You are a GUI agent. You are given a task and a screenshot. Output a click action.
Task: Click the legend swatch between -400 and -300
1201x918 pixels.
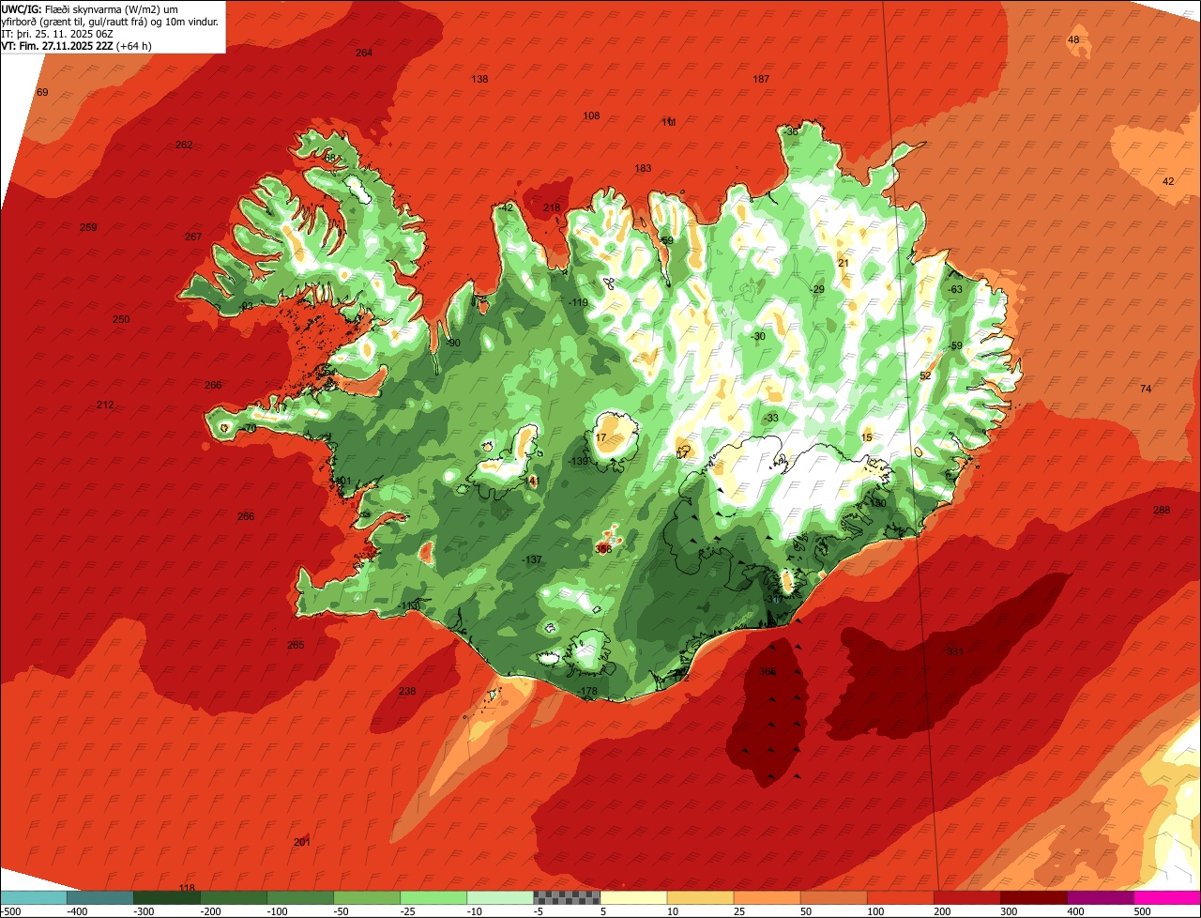pos(99,897)
